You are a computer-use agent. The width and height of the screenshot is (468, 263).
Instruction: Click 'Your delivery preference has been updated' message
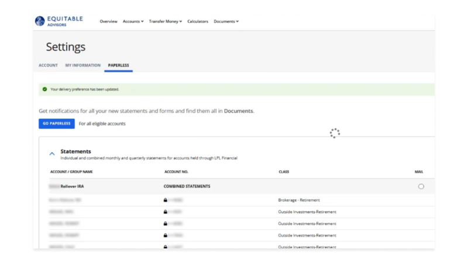click(84, 89)
